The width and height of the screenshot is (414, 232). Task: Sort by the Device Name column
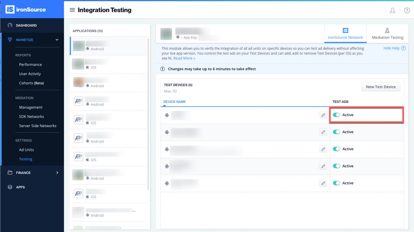[x=175, y=102]
